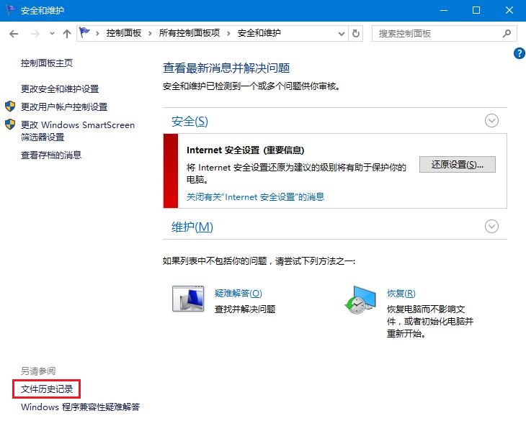The height and width of the screenshot is (426, 526).
Task: Go back with the left arrow icon
Action: pos(14,34)
